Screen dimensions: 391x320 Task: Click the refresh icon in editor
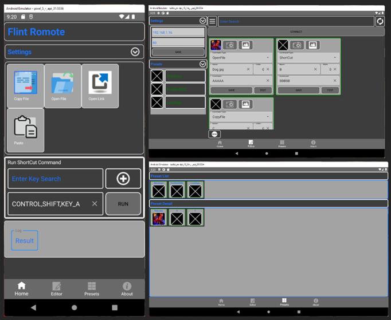pos(380,21)
